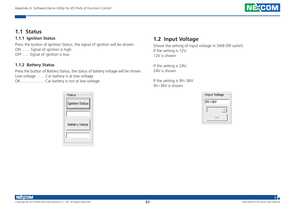
Task: Click the line "Low voltage …… Car battery is at low voltage."
Action: pyautogui.click(x=54, y=76)
